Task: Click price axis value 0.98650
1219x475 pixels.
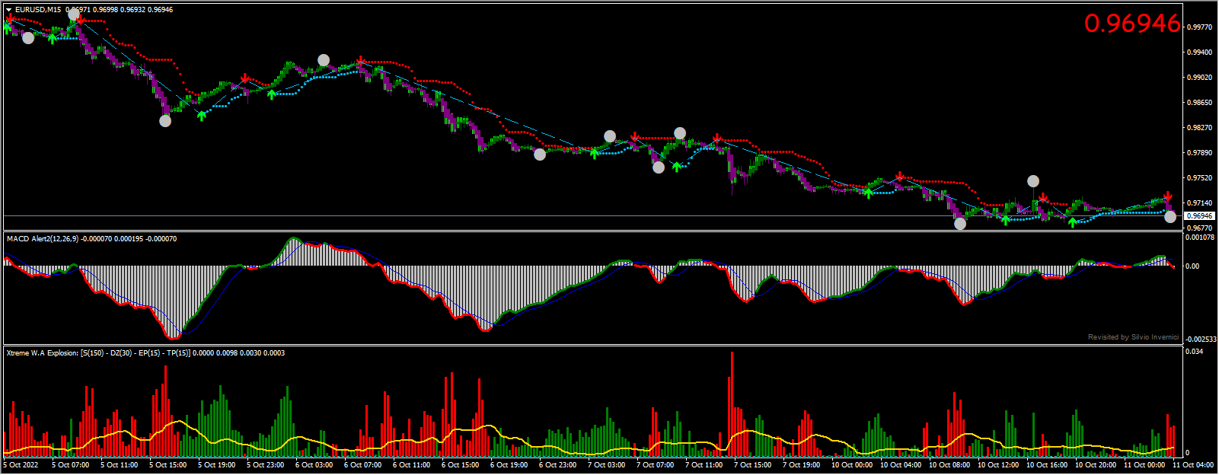Action: coord(1199,103)
